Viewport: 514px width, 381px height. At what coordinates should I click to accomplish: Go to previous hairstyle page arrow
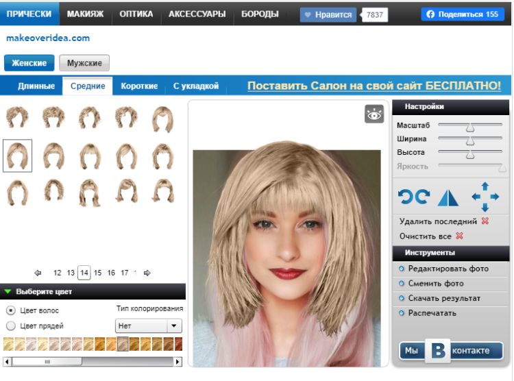click(x=38, y=273)
